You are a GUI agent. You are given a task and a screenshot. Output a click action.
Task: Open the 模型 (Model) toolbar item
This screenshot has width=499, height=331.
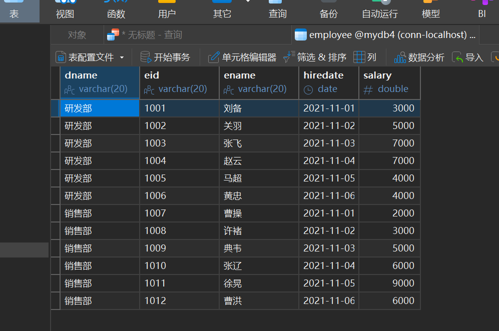[x=430, y=11]
